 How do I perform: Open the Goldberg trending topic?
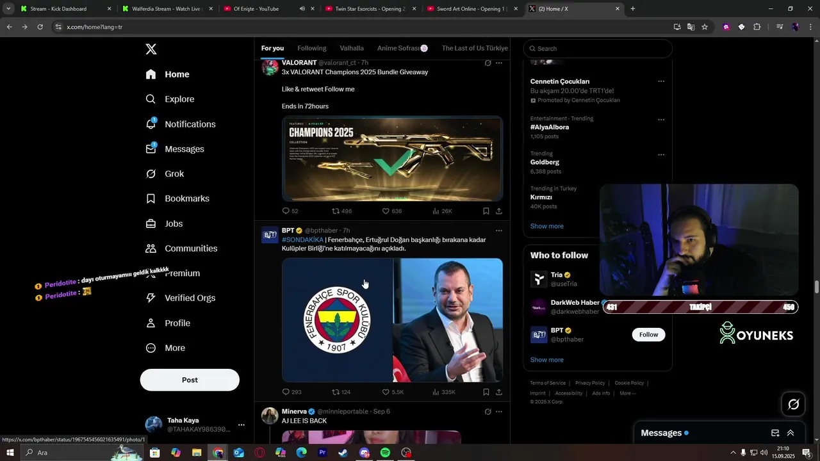[545, 163]
